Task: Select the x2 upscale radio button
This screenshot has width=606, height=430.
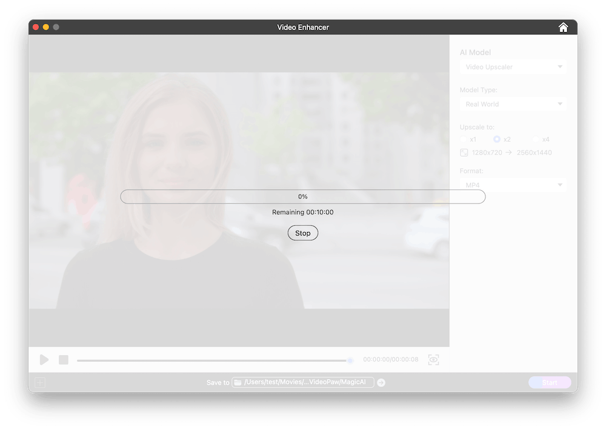Action: [x=497, y=139]
